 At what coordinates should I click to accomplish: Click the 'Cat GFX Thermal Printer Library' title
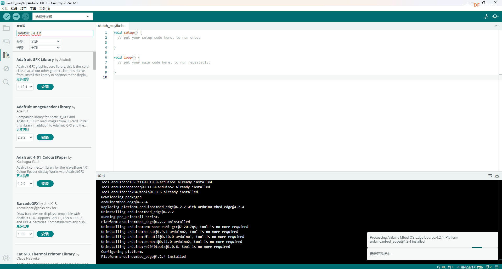click(x=46, y=254)
